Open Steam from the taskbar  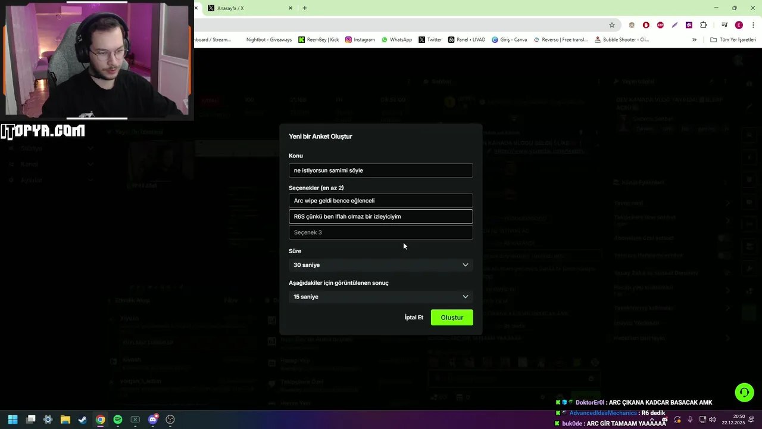[x=83, y=419]
